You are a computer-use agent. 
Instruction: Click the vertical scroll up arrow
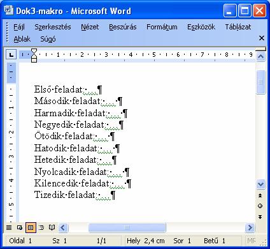(x=260, y=57)
